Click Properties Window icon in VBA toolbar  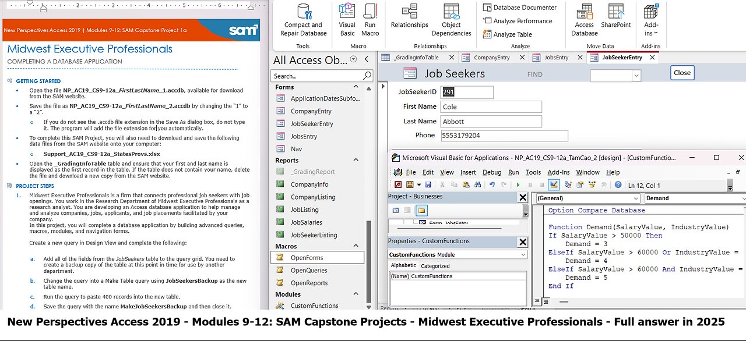pyautogui.click(x=580, y=184)
